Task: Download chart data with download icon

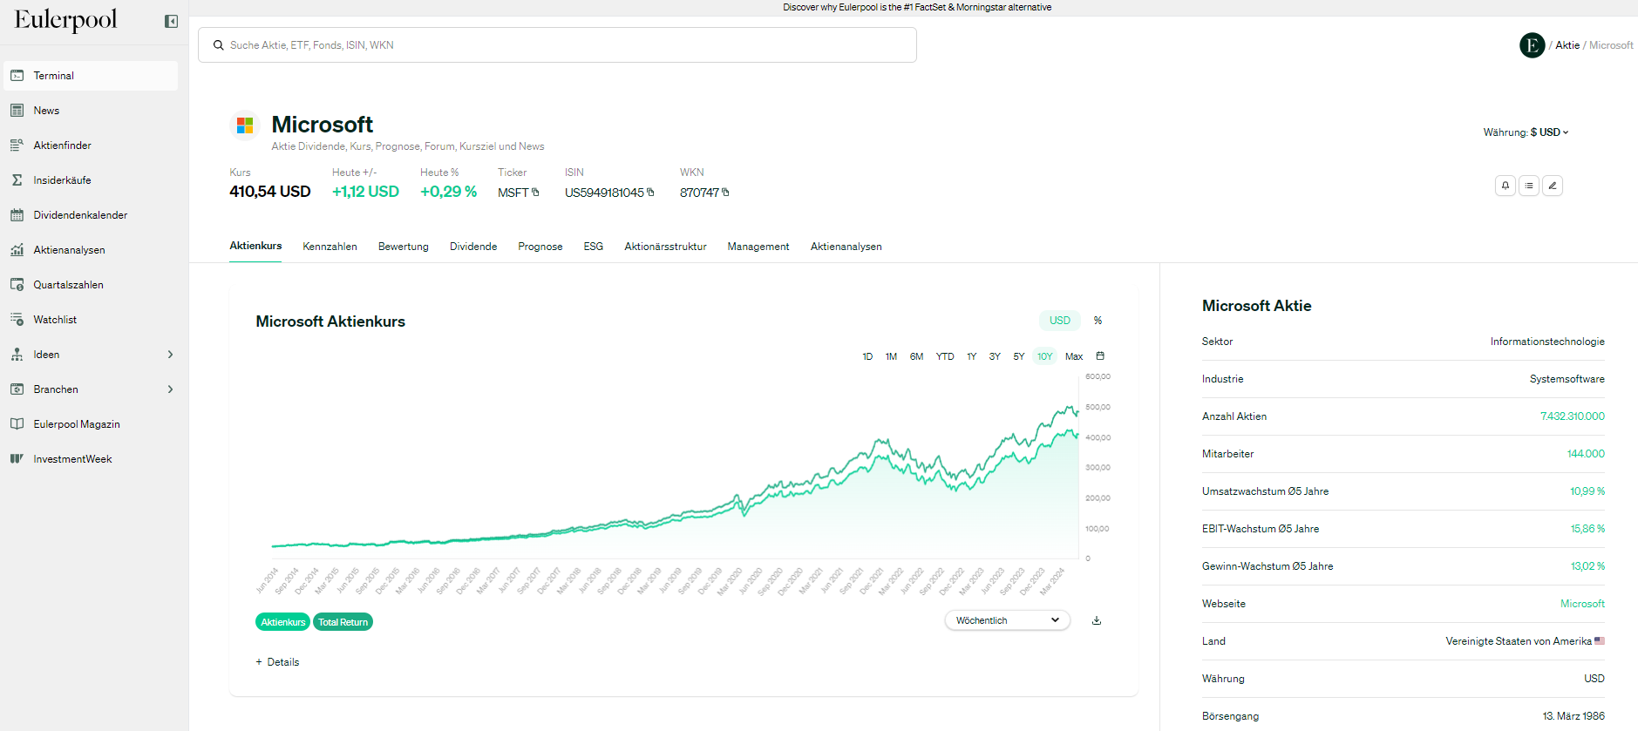Action: point(1097,620)
